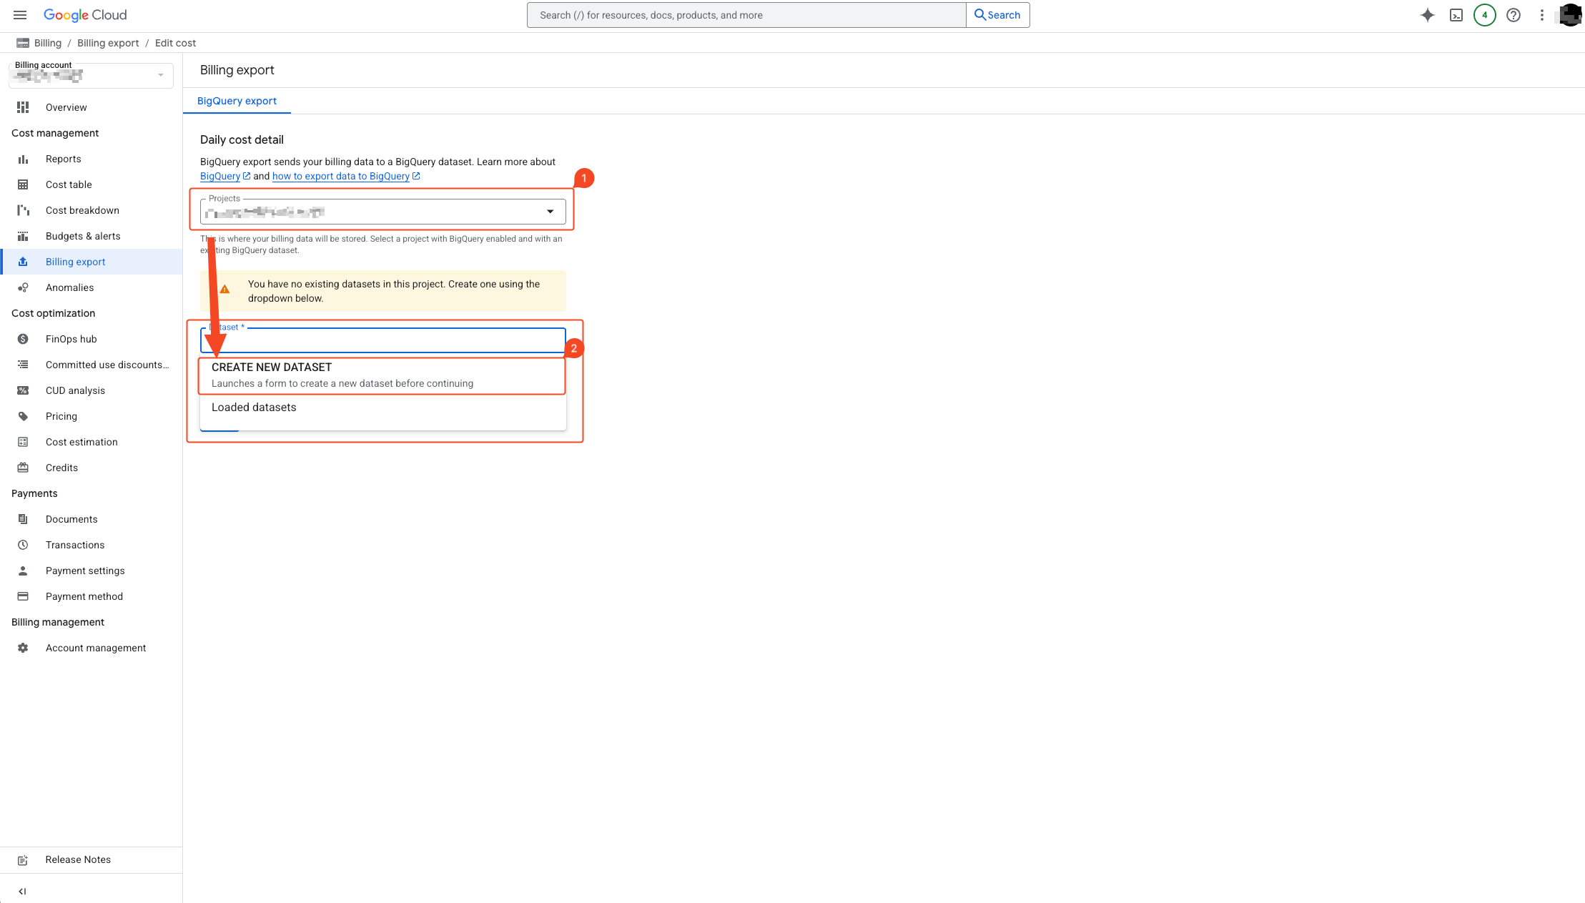Open Transactions page

[x=92, y=545]
